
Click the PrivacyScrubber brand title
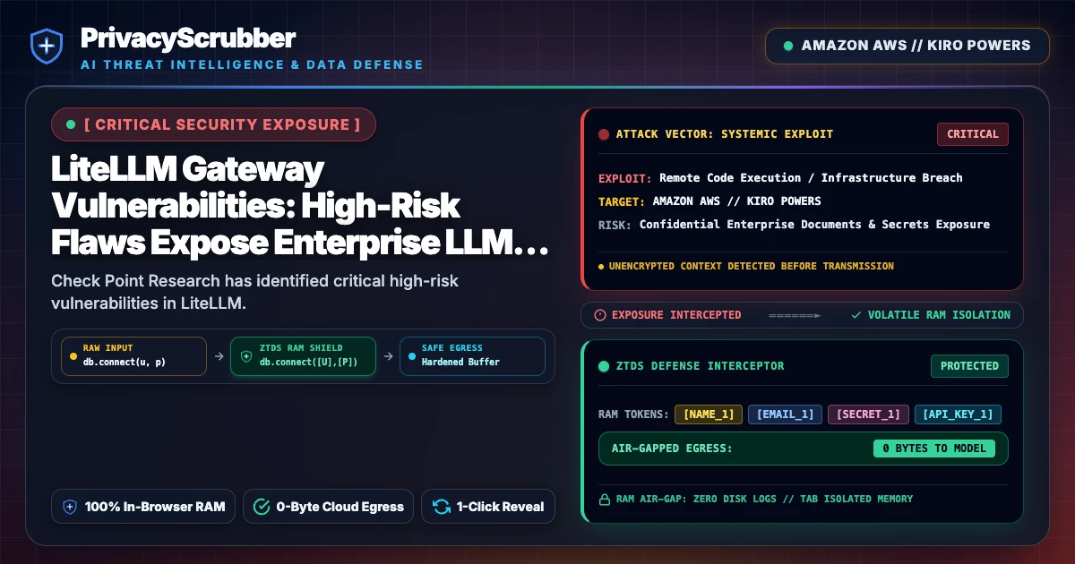(187, 38)
